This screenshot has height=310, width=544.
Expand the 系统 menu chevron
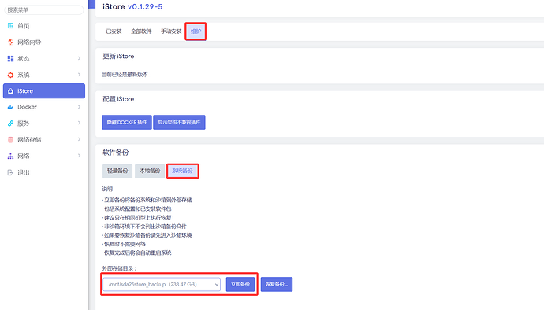[x=79, y=75]
